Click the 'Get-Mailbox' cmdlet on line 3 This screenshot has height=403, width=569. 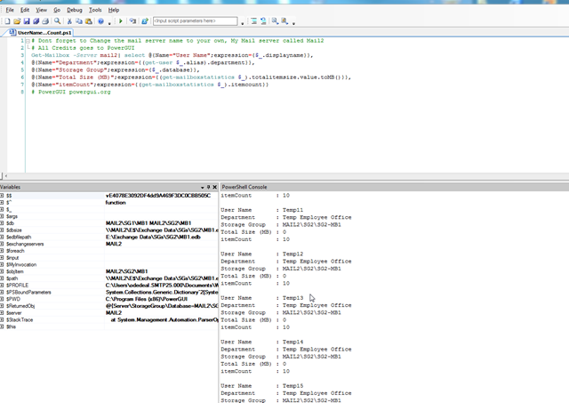point(50,55)
